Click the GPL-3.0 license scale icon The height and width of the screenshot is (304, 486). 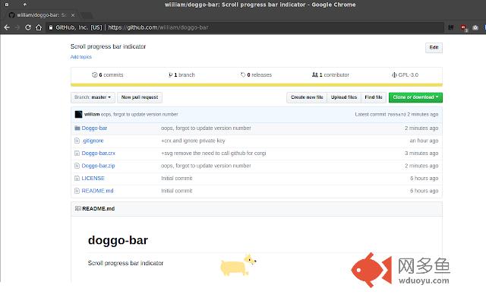tap(394, 74)
